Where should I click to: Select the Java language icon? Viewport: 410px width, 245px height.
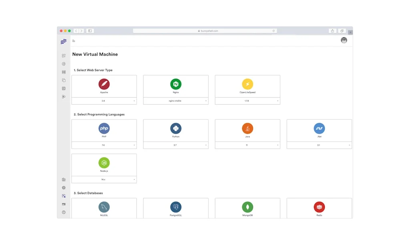click(247, 128)
